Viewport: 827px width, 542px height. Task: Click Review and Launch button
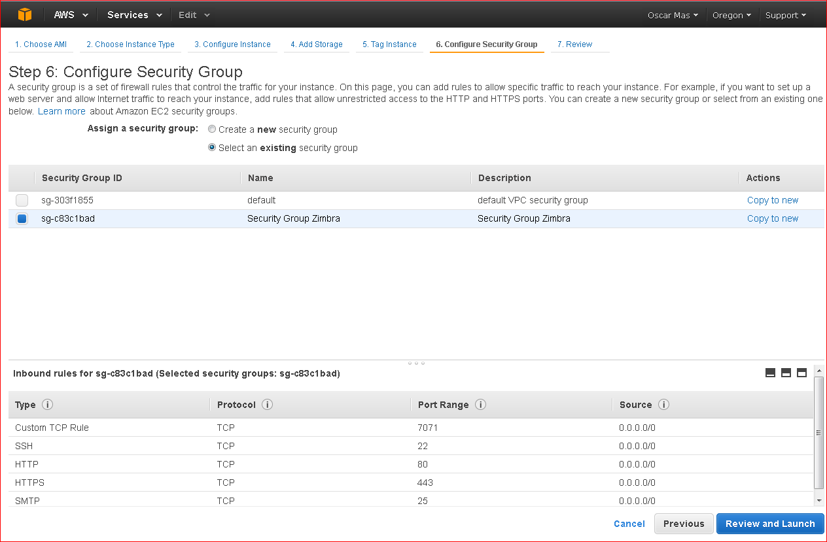coord(770,524)
